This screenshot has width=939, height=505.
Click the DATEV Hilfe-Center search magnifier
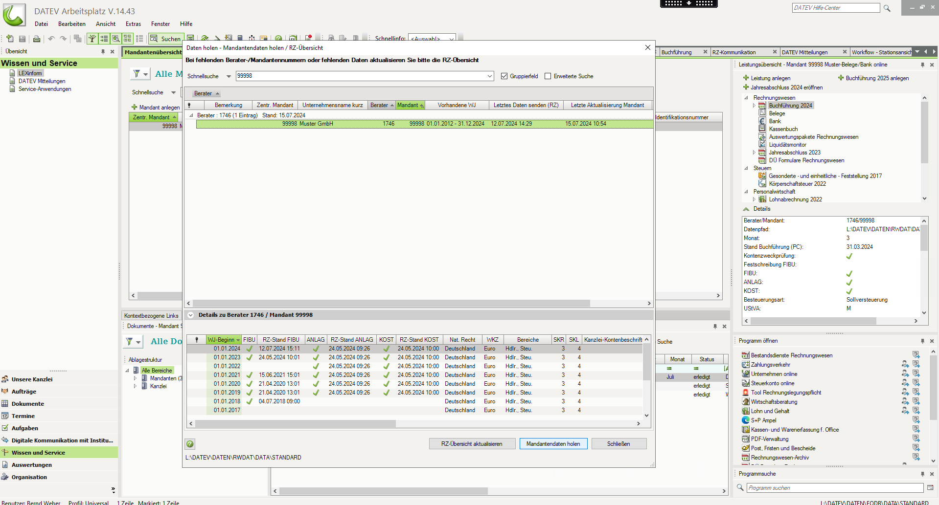pyautogui.click(x=887, y=8)
